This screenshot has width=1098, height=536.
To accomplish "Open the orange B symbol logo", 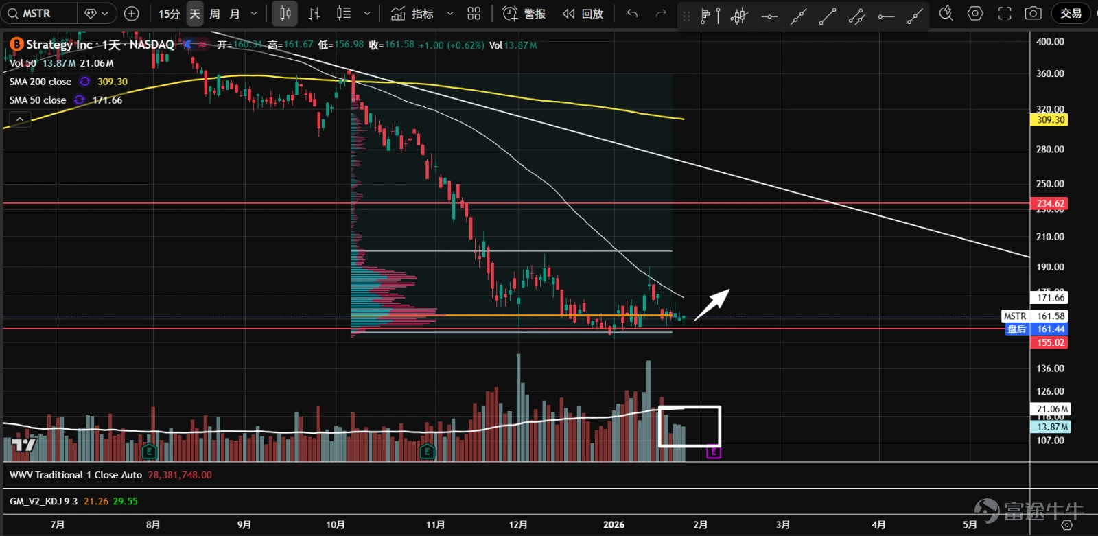I will pyautogui.click(x=16, y=45).
